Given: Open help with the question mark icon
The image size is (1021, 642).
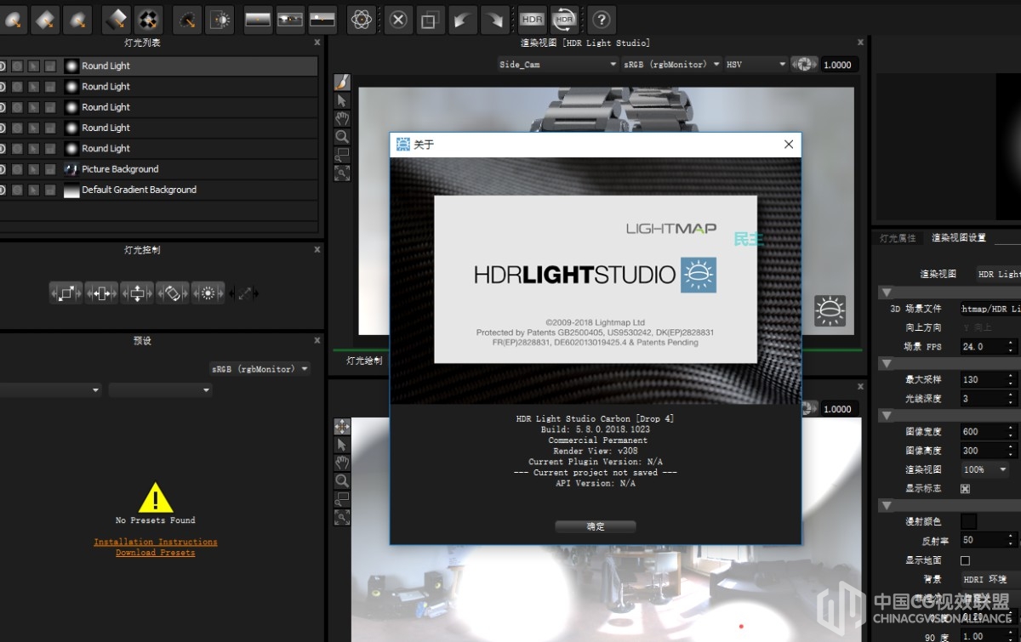Looking at the screenshot, I should click(601, 19).
